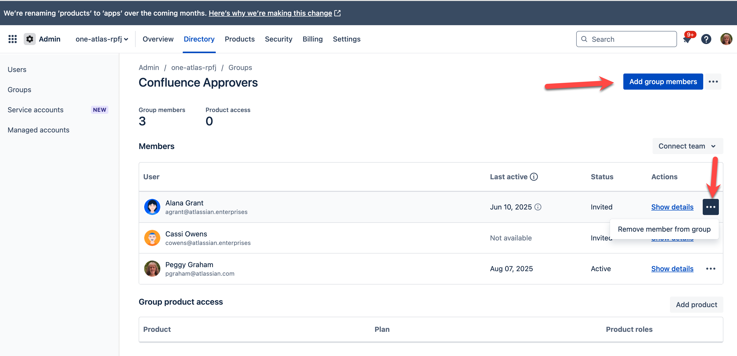Click the Active status for Peggy Graham

[x=601, y=269]
